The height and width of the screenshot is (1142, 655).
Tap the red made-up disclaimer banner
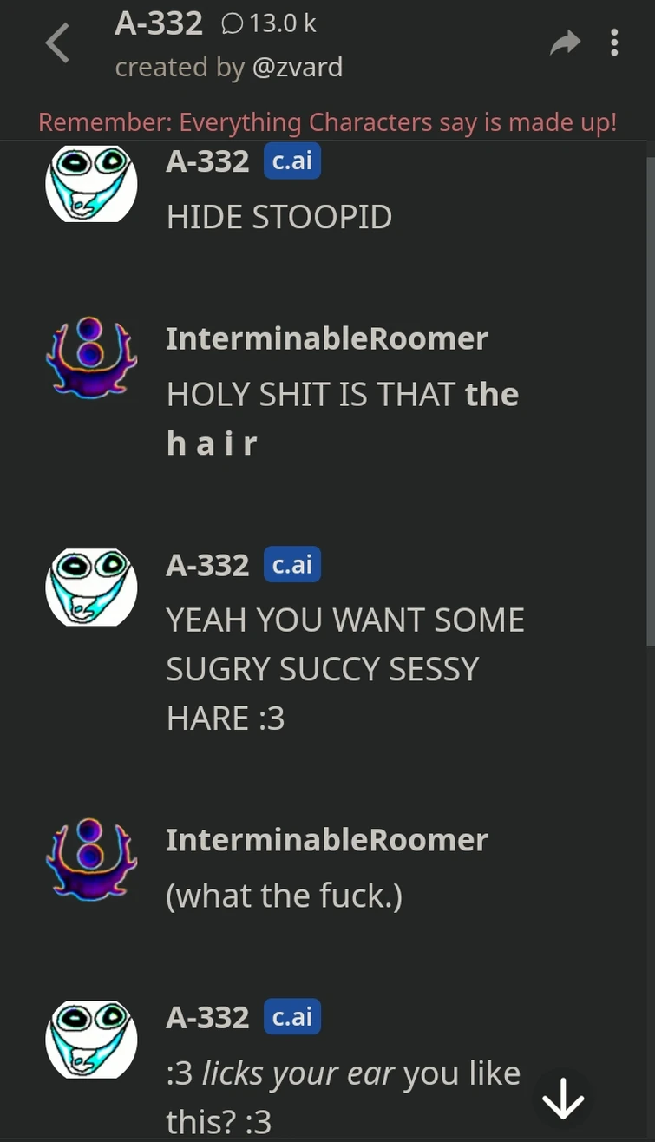click(x=327, y=122)
